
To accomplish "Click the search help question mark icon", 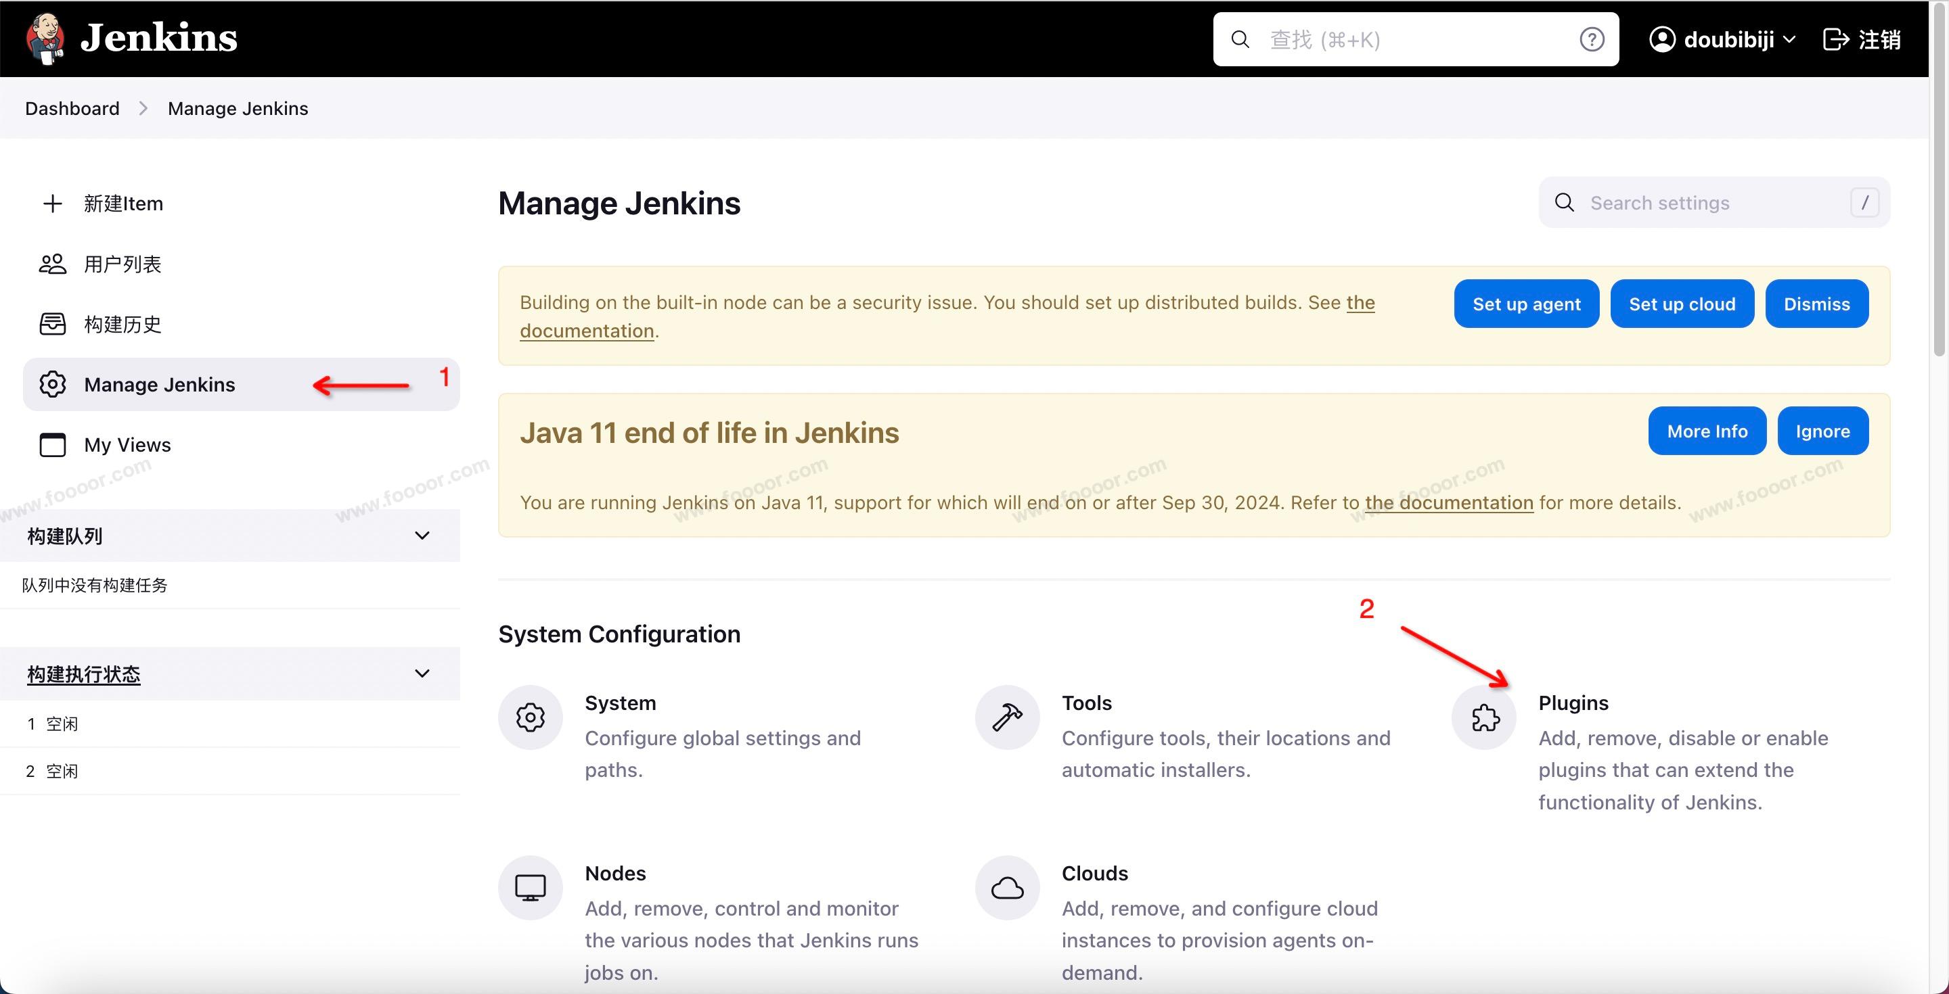I will pos(1591,39).
